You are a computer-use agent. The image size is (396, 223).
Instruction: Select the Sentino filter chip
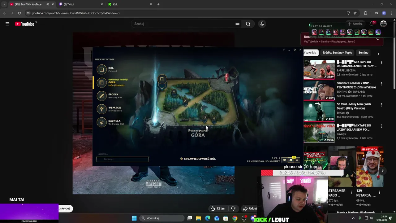click(363, 53)
